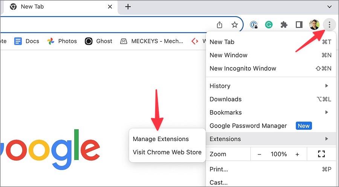This screenshot has height=187, width=339.
Task: Open a new tab with plus button
Action: (128, 7)
